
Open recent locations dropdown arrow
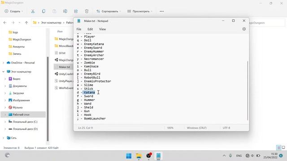(x=20, y=23)
